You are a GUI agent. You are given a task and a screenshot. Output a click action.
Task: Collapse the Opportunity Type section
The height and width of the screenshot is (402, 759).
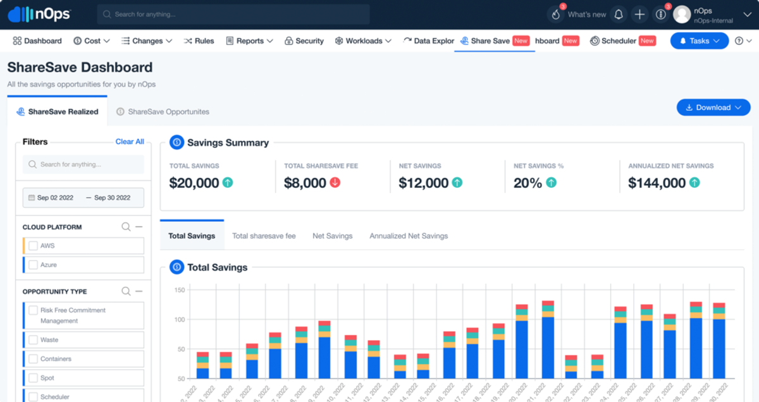pyautogui.click(x=139, y=291)
